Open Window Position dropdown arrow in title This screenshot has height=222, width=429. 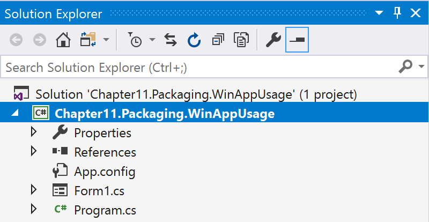(379, 13)
